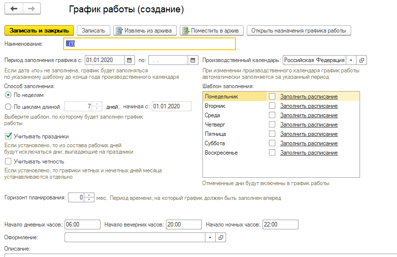Screen dimensions: 397x257
Task: Click the back navigation arrow
Action: [x=14, y=9]
